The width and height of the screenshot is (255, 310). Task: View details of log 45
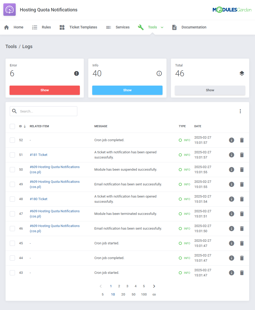232,243
